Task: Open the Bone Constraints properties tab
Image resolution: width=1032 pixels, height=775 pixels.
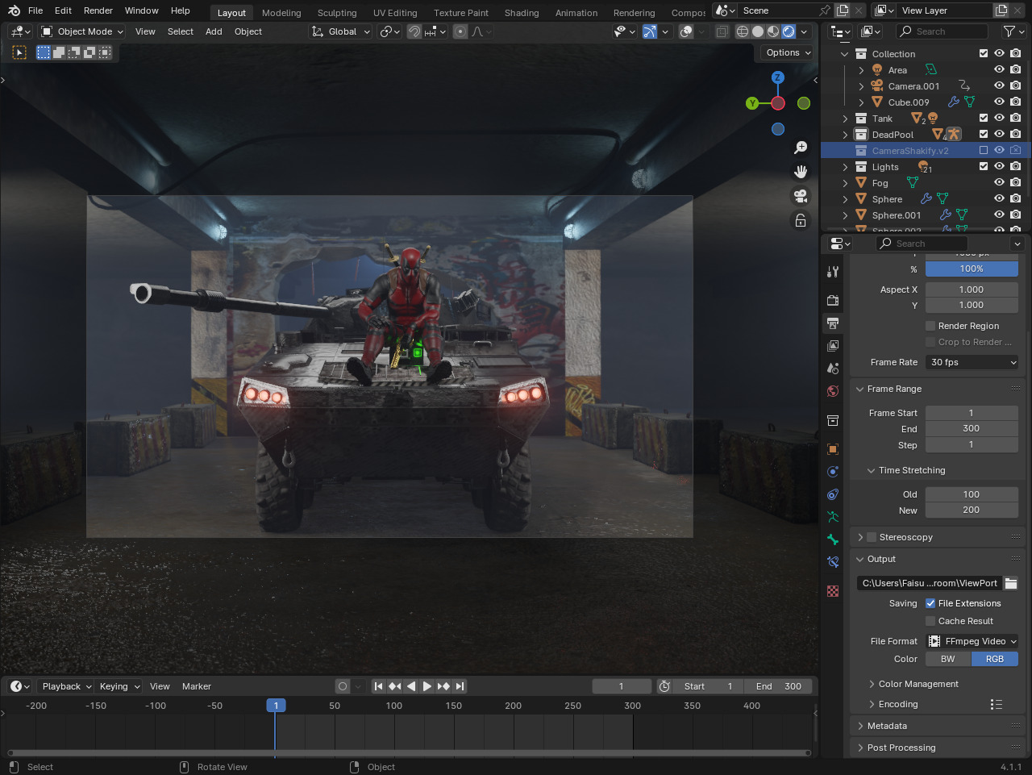Action: [833, 562]
